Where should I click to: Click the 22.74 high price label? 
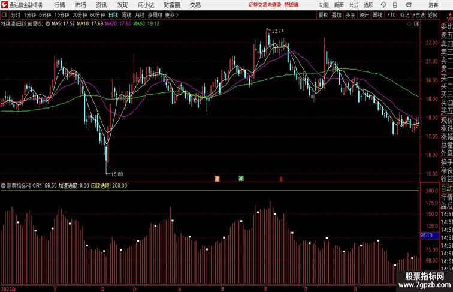(x=277, y=31)
